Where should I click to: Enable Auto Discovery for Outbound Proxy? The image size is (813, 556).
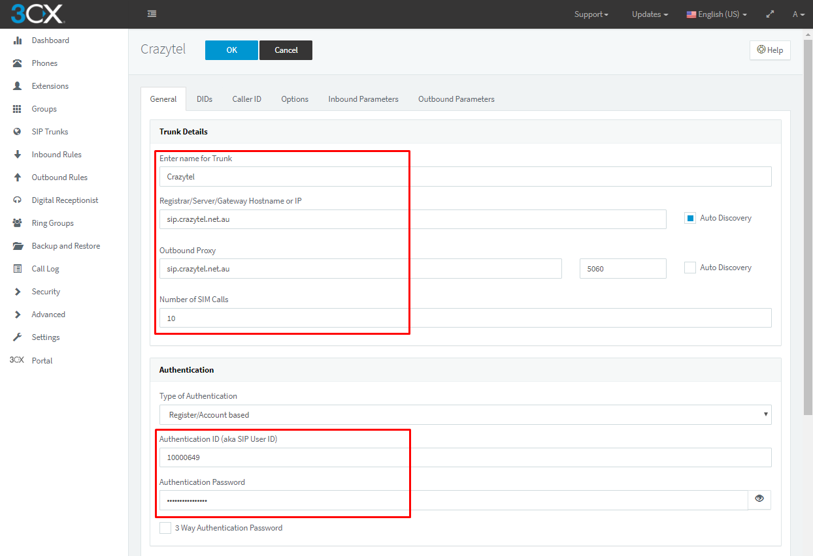[x=689, y=268]
